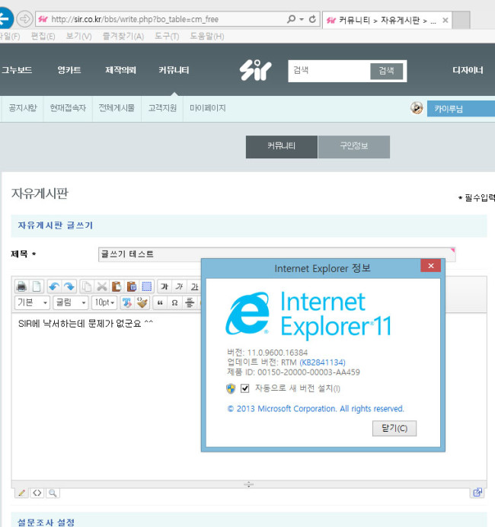Image resolution: width=495 pixels, height=527 pixels.
Task: Click the site 검색 search input field
Action: (329, 71)
